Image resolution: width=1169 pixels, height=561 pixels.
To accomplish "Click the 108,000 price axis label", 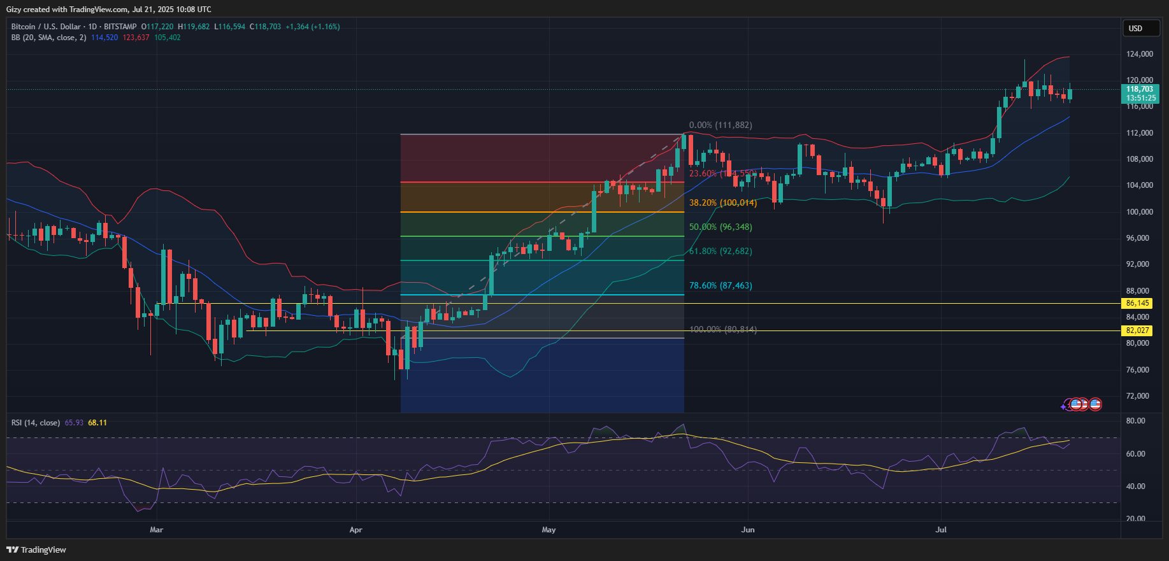I will [x=1140, y=159].
